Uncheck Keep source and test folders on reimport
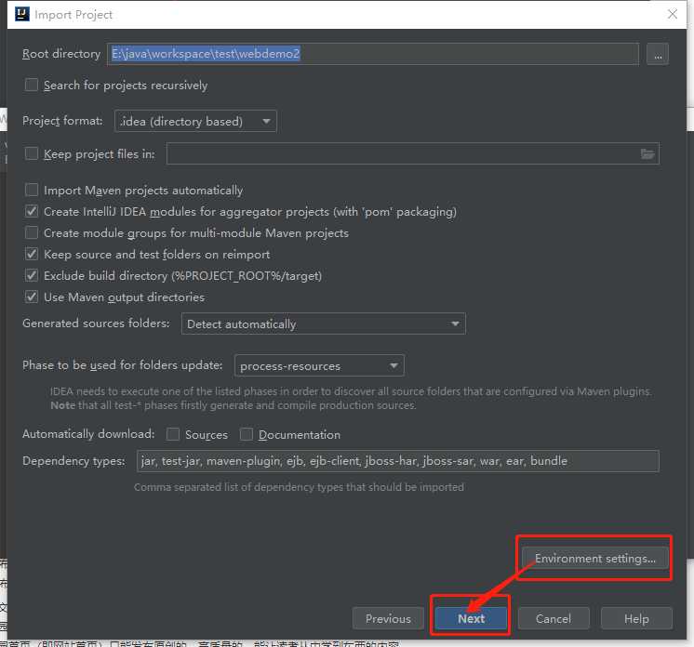The image size is (694, 647). click(x=32, y=254)
